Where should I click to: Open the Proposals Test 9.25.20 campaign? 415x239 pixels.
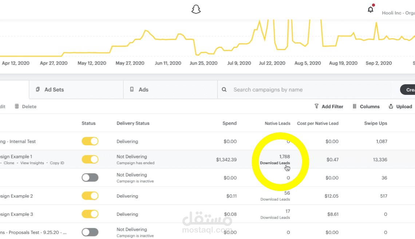[33, 232]
